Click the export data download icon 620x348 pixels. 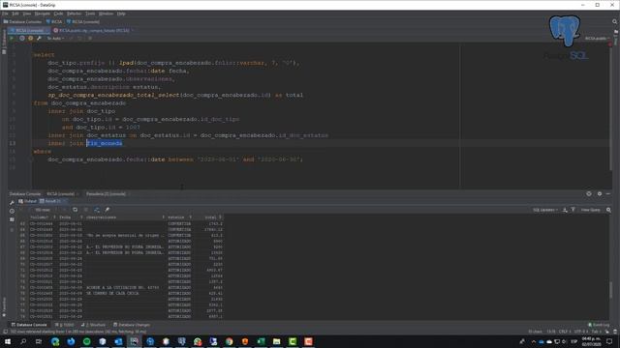click(565, 210)
